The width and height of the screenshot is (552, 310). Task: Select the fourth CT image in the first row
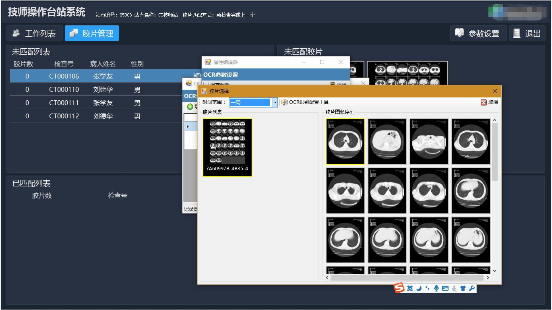click(471, 142)
